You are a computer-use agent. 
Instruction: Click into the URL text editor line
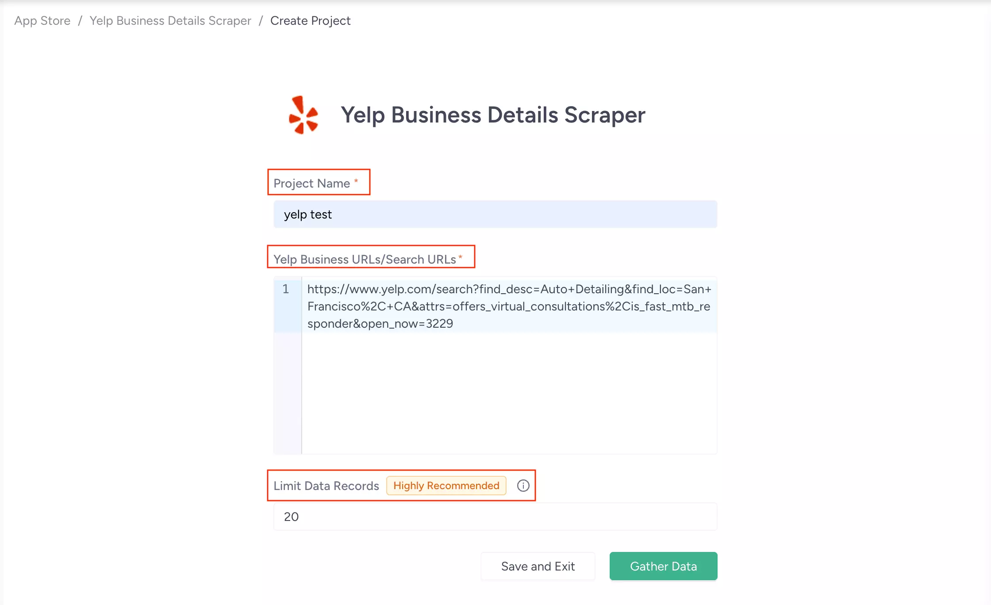(x=509, y=306)
